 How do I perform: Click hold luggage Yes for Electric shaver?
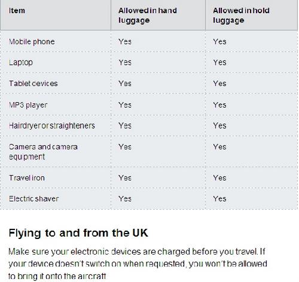coord(219,199)
